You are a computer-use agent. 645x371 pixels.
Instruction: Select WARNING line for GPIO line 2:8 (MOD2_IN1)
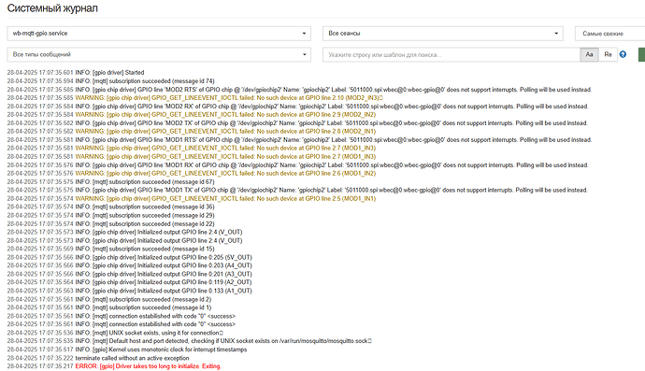(192, 131)
